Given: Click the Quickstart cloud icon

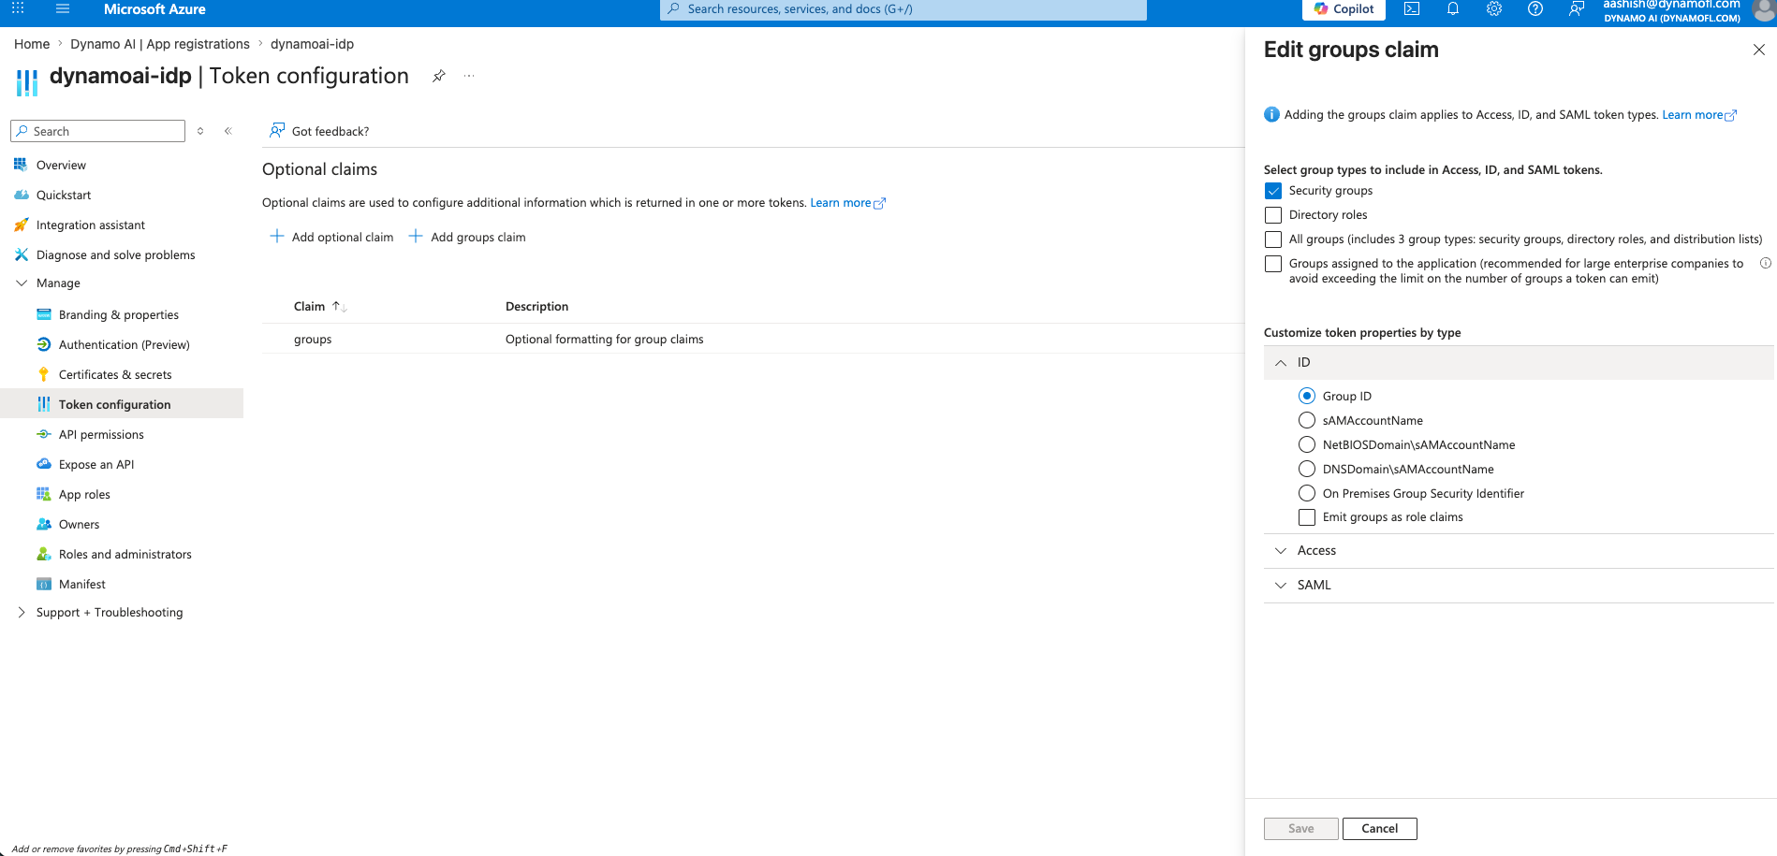Looking at the screenshot, I should 21,195.
